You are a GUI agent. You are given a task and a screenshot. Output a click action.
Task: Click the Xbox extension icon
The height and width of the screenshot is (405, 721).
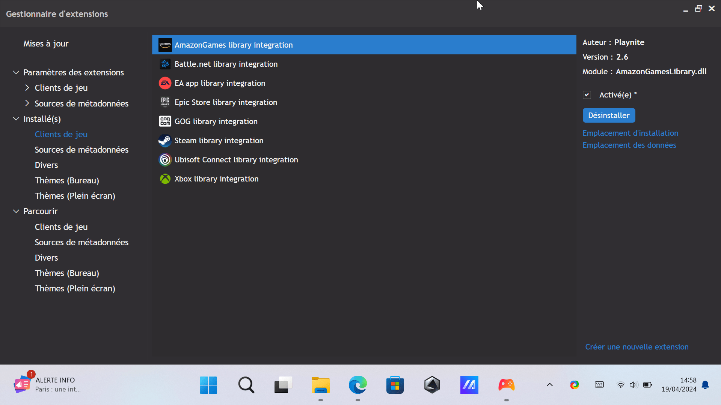click(165, 179)
